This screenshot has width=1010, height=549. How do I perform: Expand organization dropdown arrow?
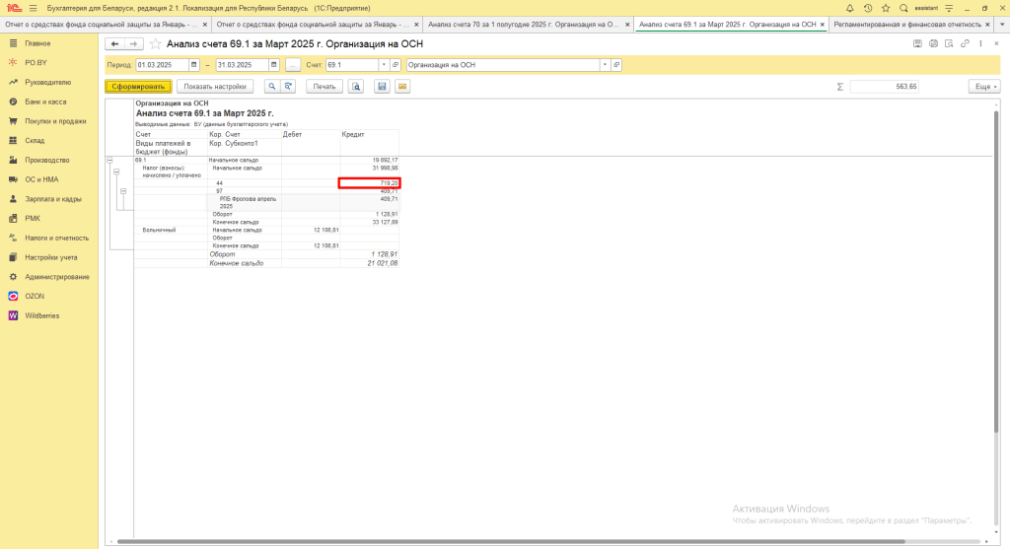pos(605,65)
